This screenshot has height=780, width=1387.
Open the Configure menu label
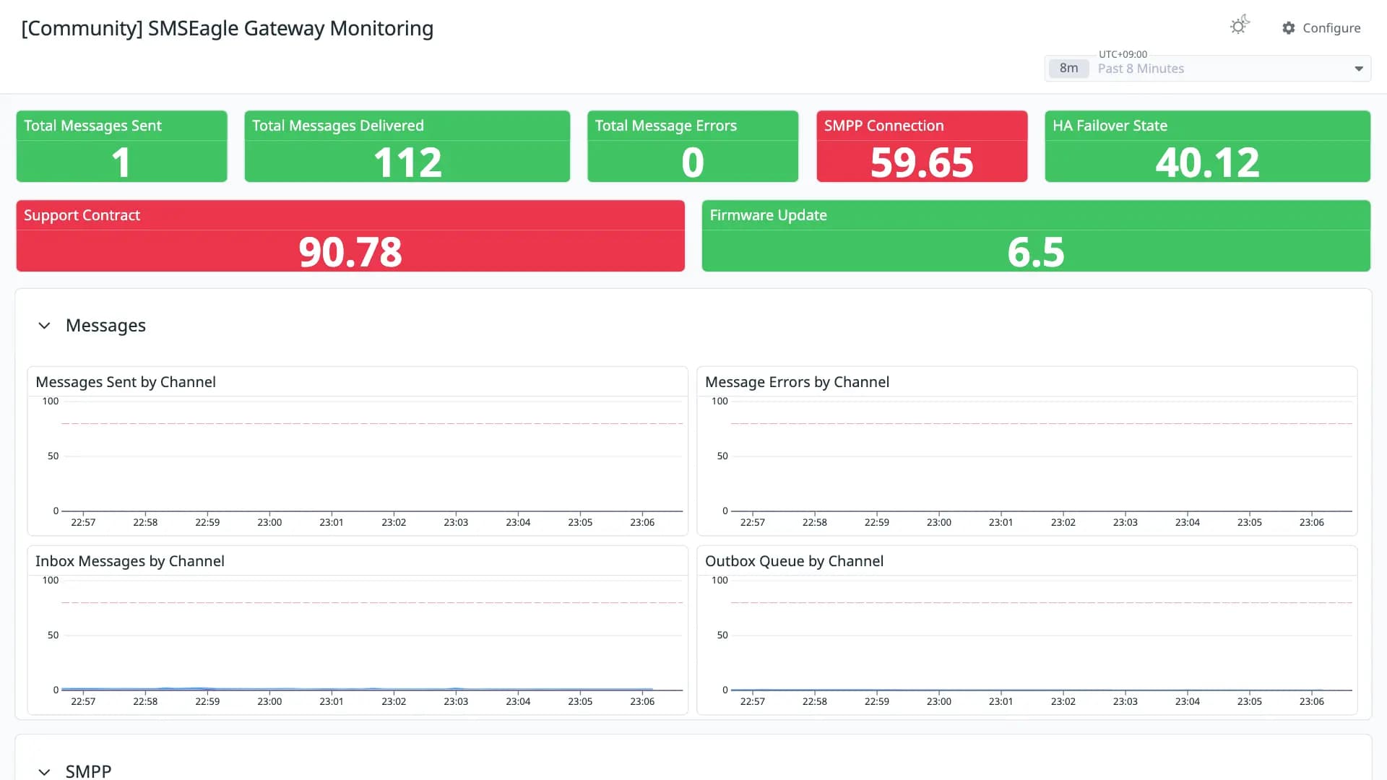tap(1331, 28)
